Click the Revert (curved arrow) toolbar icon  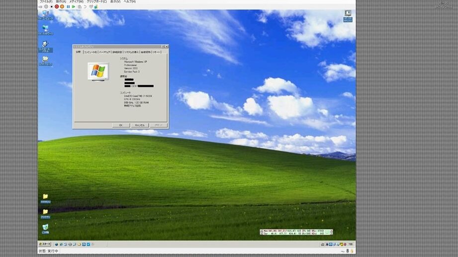click(x=85, y=7)
